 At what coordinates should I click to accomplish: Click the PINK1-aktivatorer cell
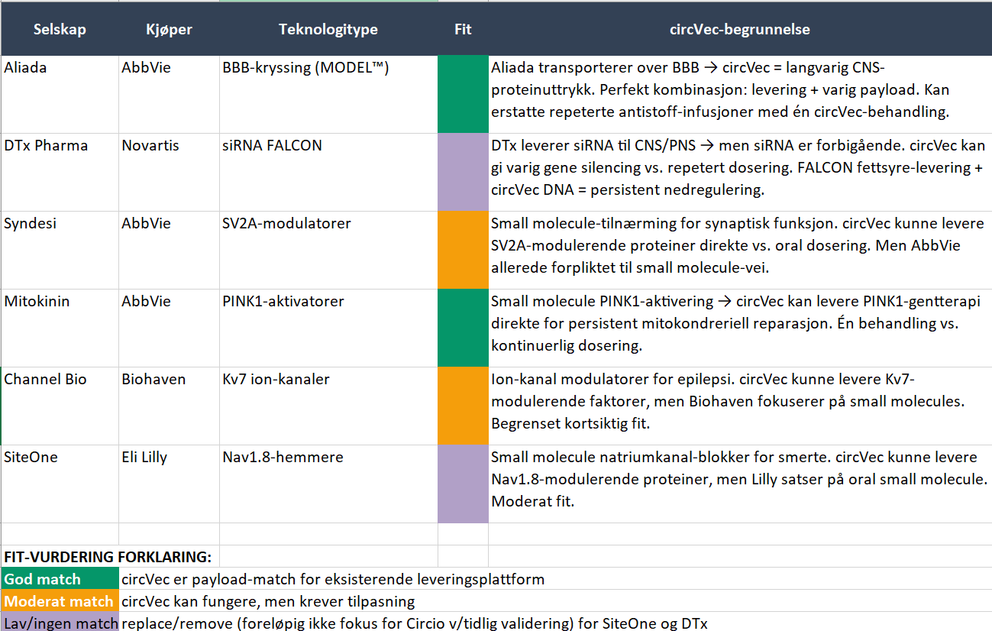tap(328, 328)
